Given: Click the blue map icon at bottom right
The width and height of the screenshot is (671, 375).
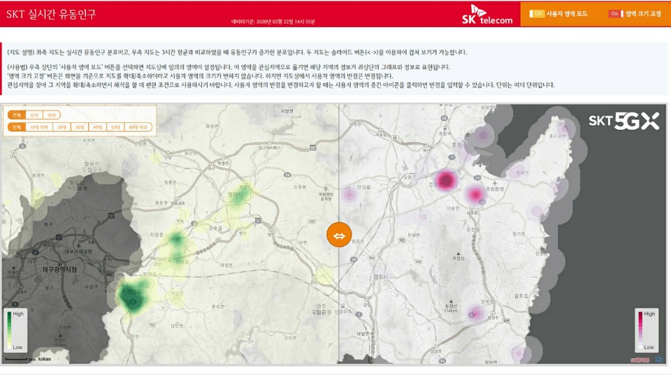Looking at the screenshot, I should [658, 360].
